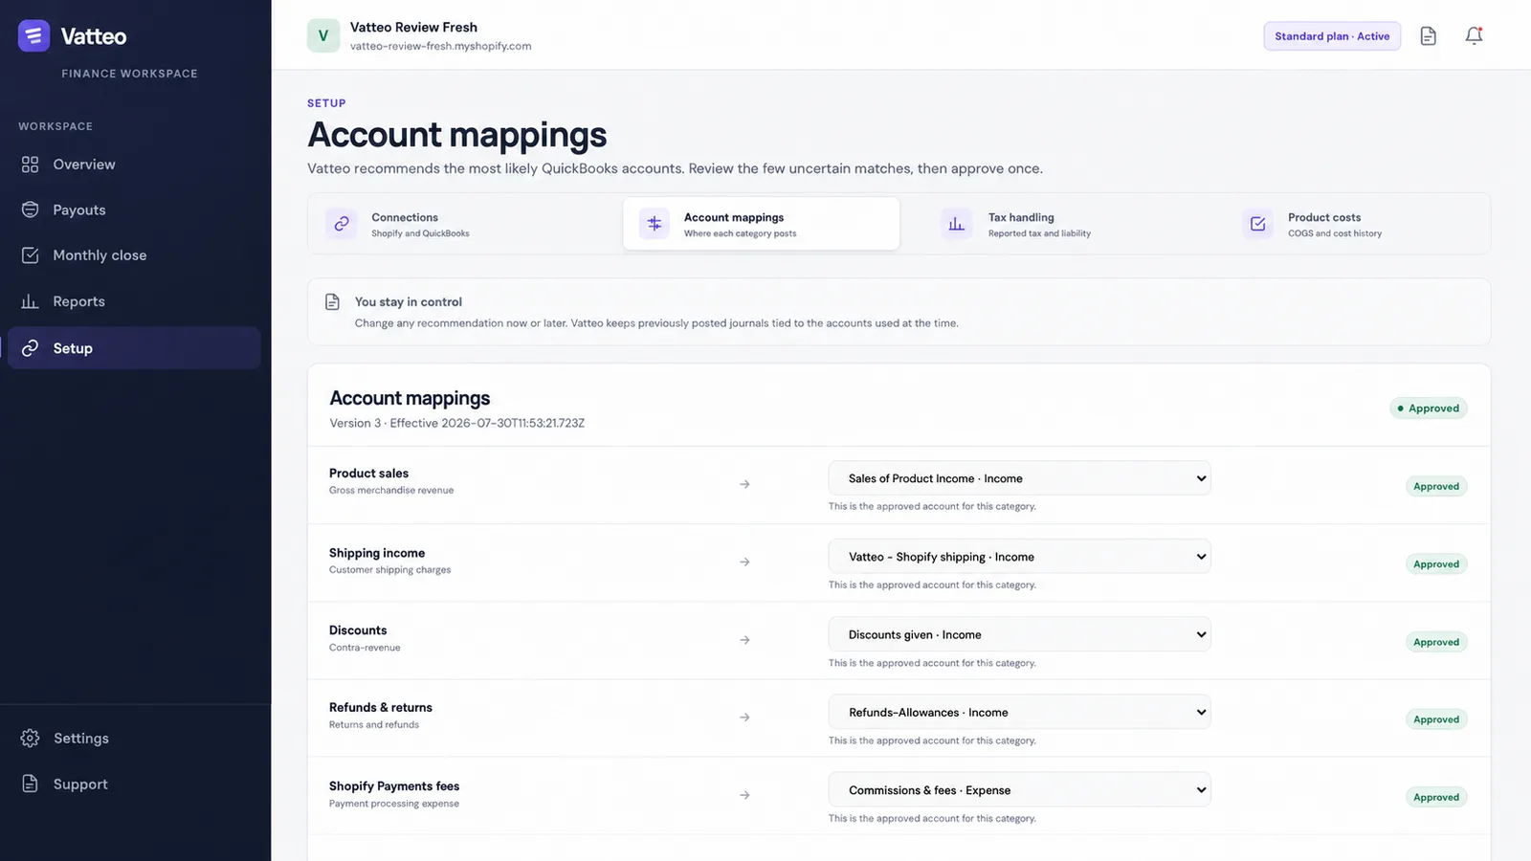Click the arrow in Shipping income row
The width and height of the screenshot is (1531, 861).
[744, 563]
